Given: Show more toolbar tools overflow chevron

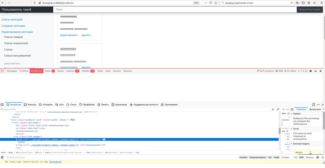Looking at the screenshot, I should click(x=315, y=3).
